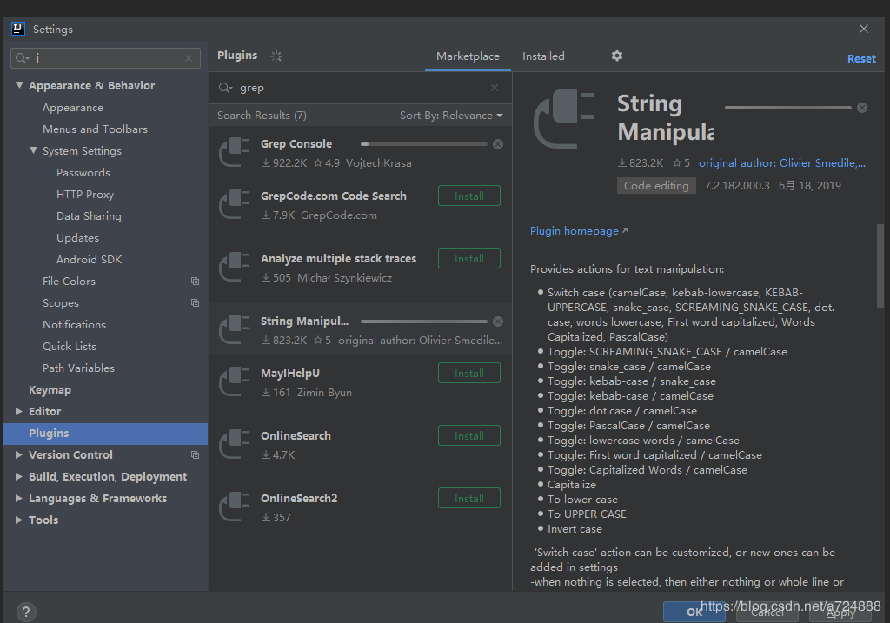Viewport: 890px width, 623px height.
Task: Click the Grep Console download progress bar
Action: [x=423, y=144]
